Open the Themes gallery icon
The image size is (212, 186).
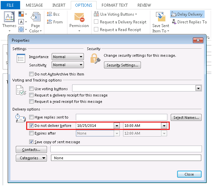tap(9, 17)
